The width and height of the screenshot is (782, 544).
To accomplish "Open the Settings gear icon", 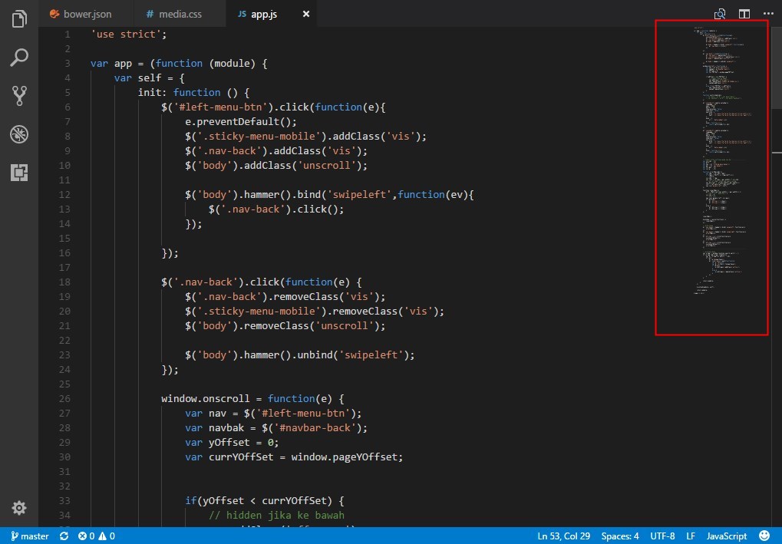I will pyautogui.click(x=18, y=507).
